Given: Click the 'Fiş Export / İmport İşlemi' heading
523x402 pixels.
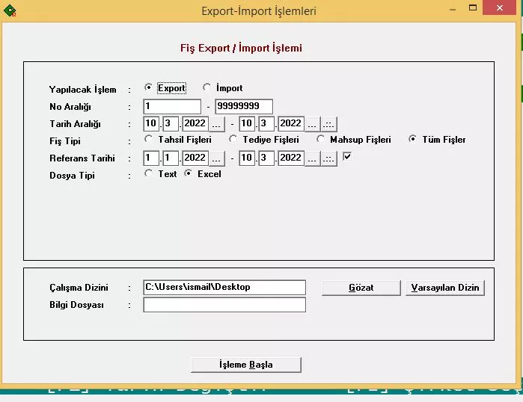Looking at the screenshot, I should [x=241, y=48].
